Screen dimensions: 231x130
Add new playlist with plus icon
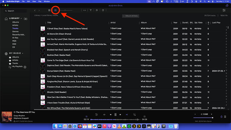tap(25, 67)
